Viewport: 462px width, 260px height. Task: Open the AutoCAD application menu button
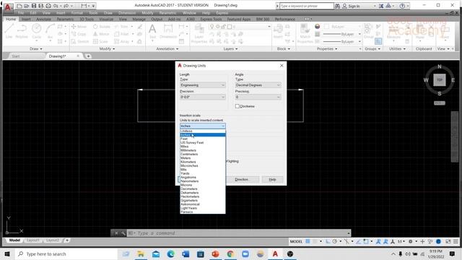pos(8,6)
